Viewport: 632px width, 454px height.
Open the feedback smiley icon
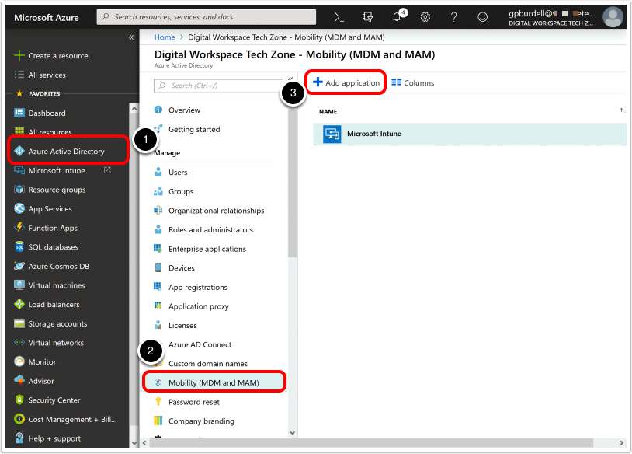[x=483, y=17]
